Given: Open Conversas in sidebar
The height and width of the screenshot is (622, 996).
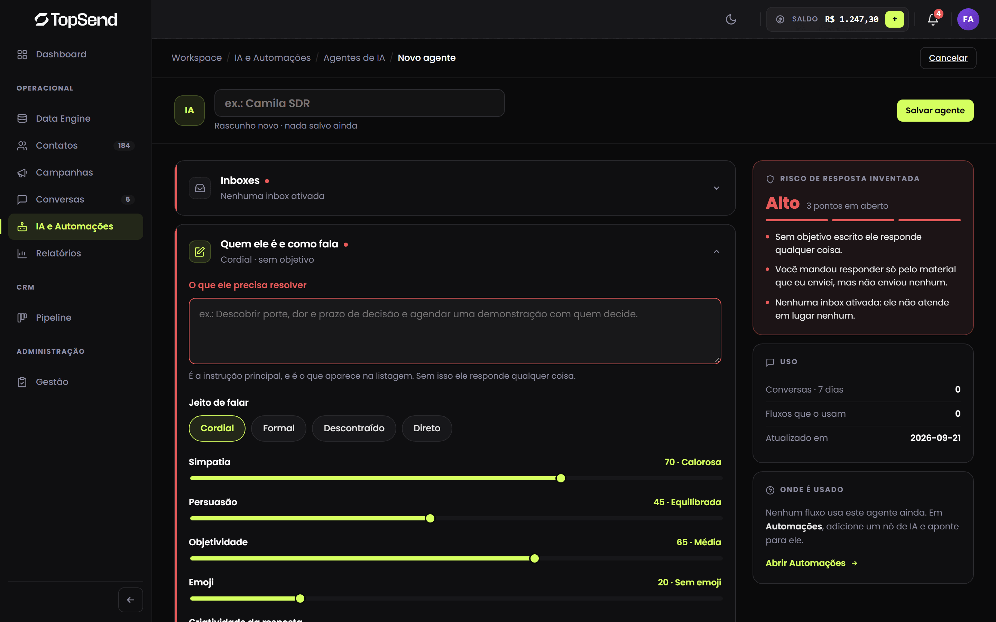Looking at the screenshot, I should click(x=76, y=199).
